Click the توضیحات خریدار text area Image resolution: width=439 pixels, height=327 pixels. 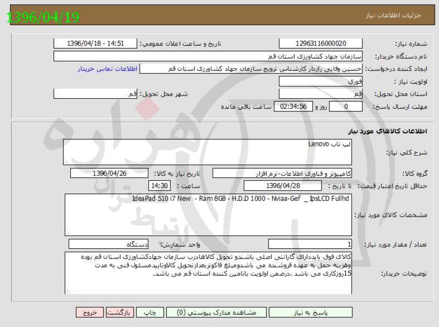coord(208,272)
